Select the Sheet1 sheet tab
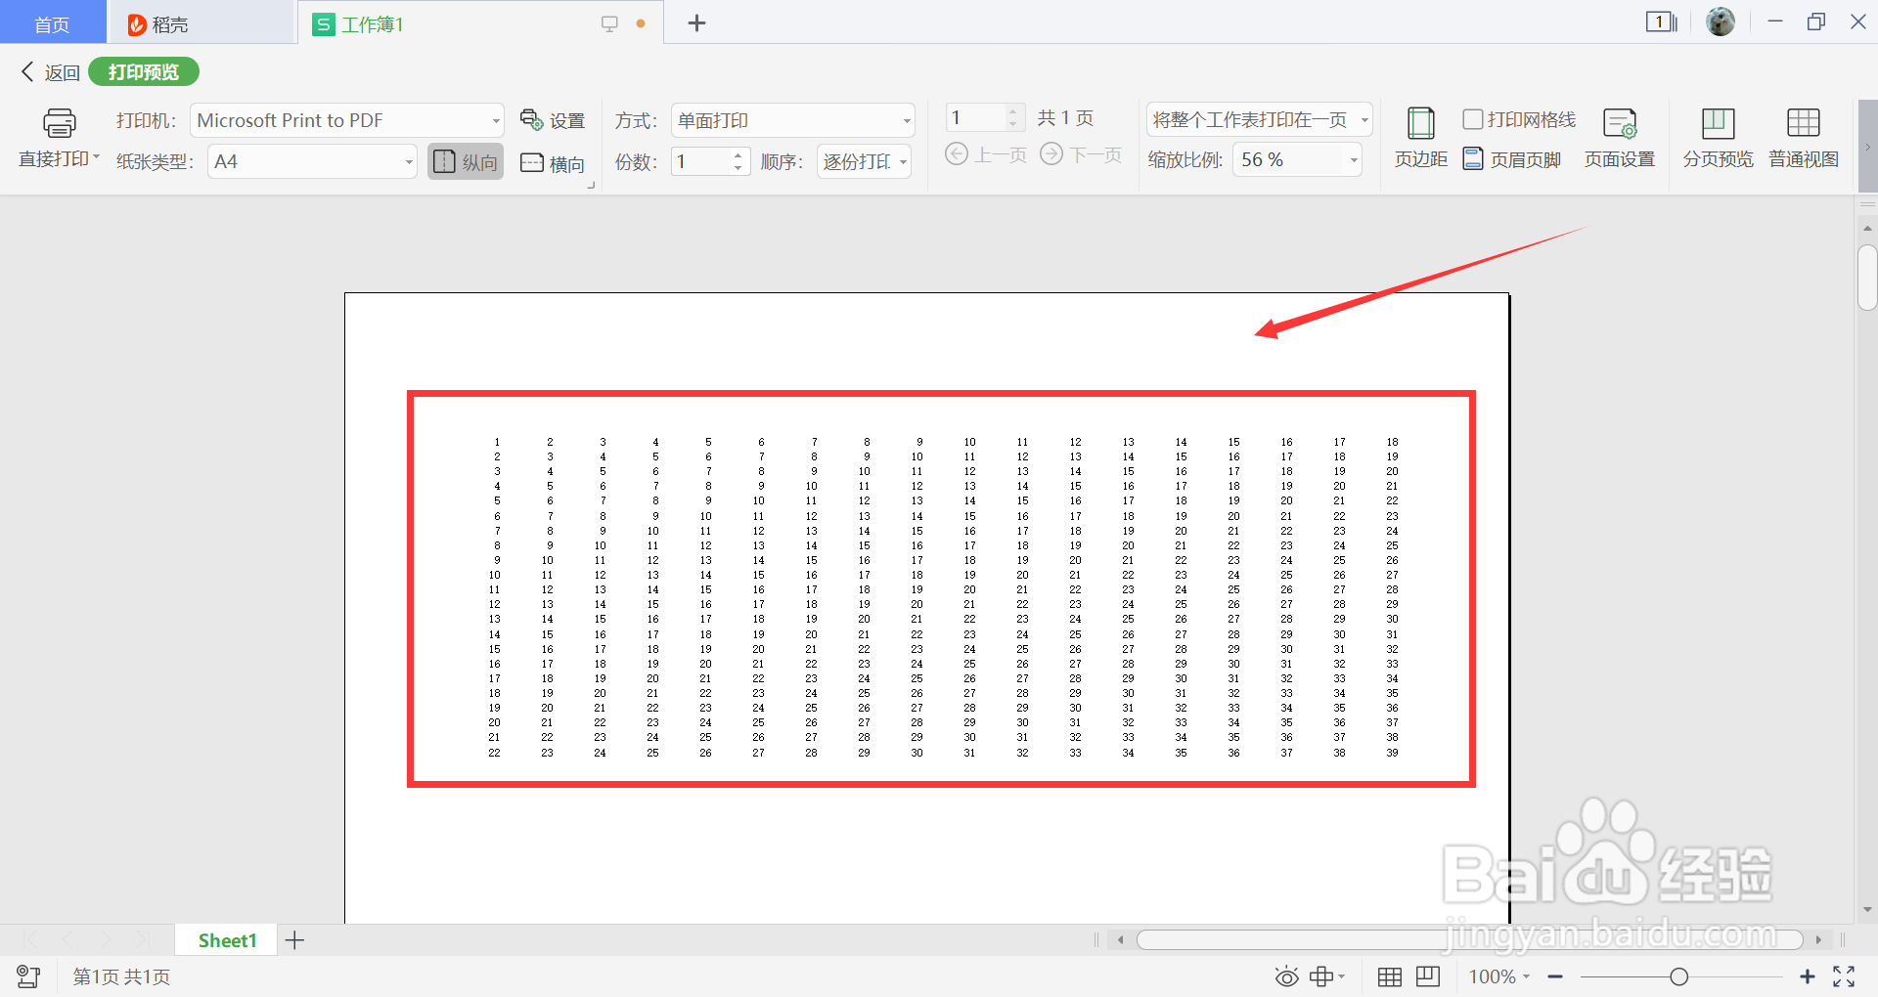1878x997 pixels. tap(227, 940)
